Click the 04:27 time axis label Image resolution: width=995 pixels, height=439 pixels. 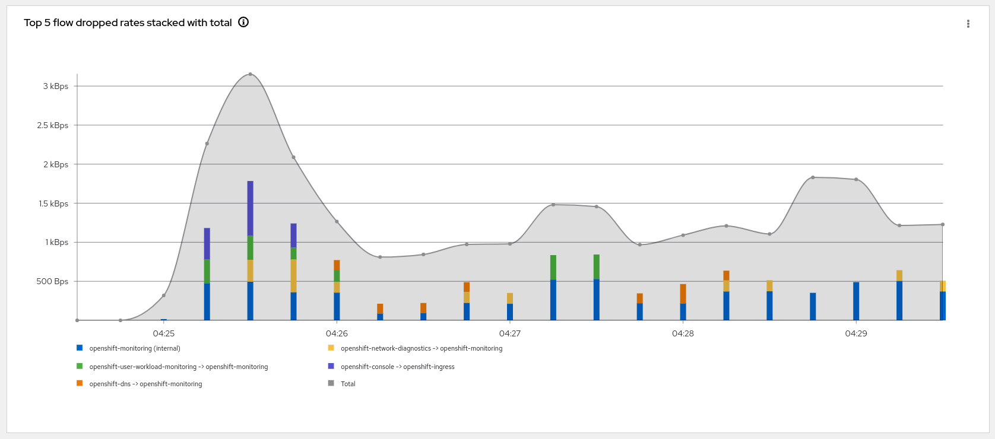(509, 333)
